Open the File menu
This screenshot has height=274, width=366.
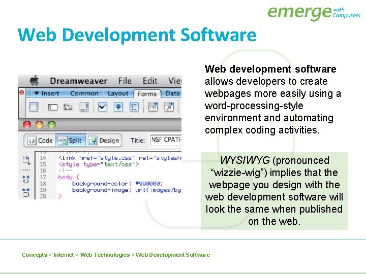click(125, 81)
